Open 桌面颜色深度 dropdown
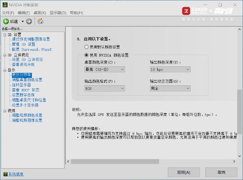Viewport: 243px width, 180px height. tap(105, 69)
